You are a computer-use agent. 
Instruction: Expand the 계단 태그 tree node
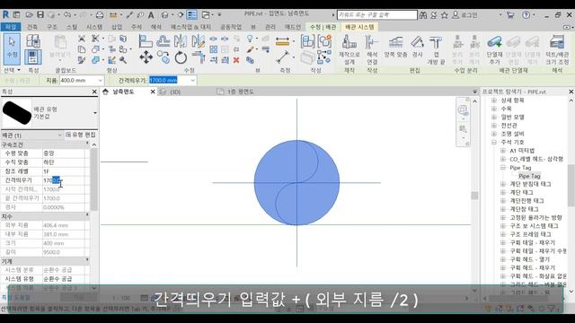(x=503, y=192)
